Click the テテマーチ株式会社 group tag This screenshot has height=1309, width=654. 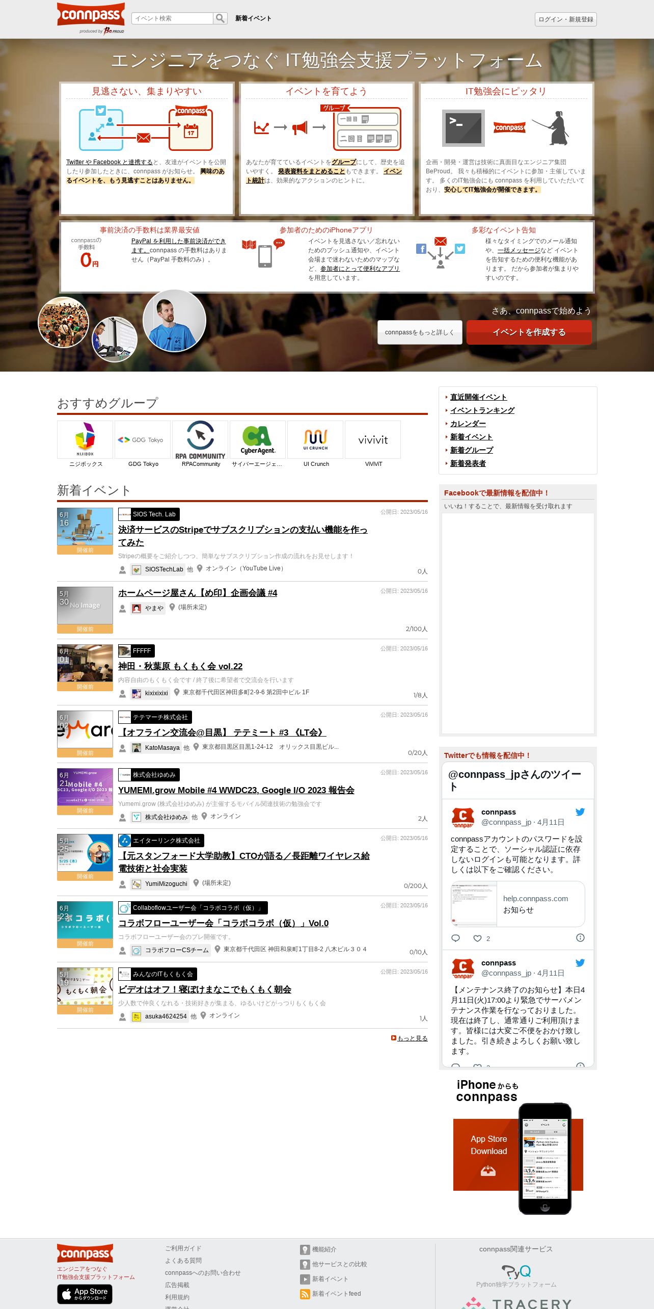[155, 717]
